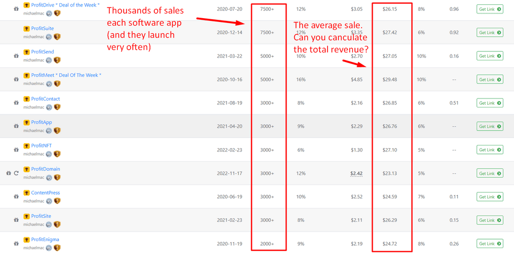The height and width of the screenshot is (254, 514).
Task: Click the launch date 2021-08-19
Action: 230,103
